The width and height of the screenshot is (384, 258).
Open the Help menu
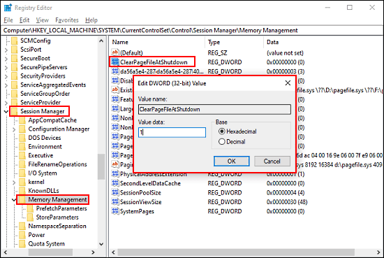91,20
